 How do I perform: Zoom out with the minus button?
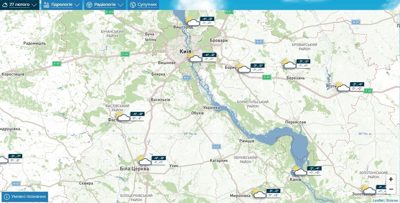tap(391, 189)
